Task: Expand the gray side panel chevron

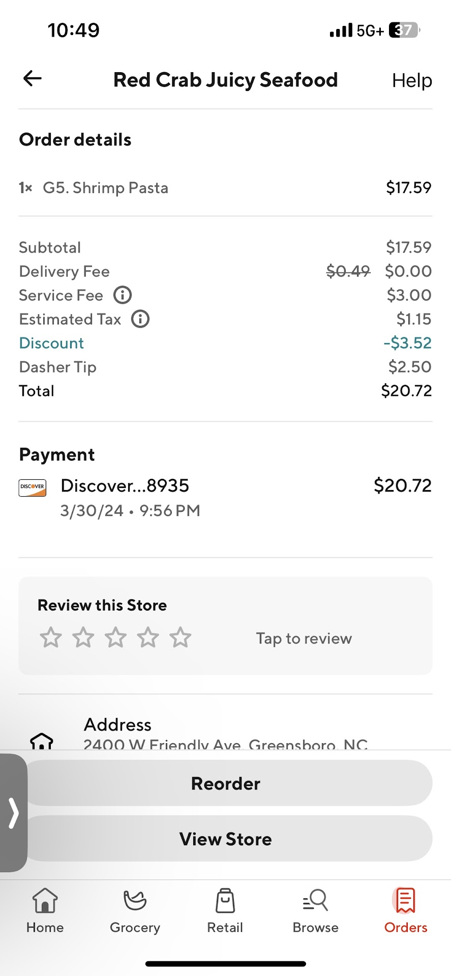Action: coord(14,813)
